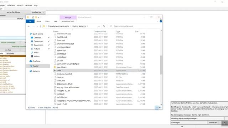Focus the Search Hydrus Network field

[x=135, y=26]
